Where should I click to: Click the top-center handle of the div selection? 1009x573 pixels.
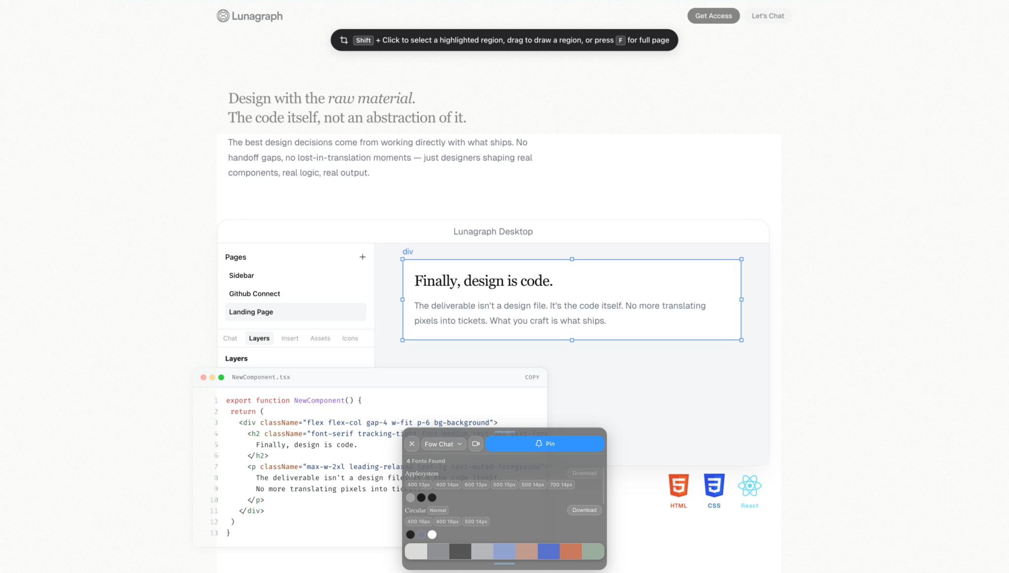tap(572, 259)
